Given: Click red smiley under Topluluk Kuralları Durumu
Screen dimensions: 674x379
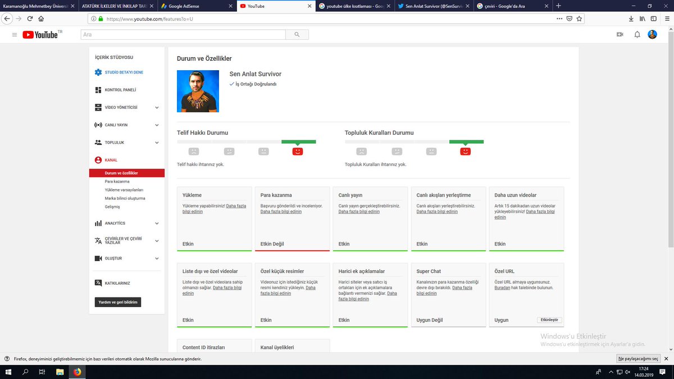Looking at the screenshot, I should point(466,152).
